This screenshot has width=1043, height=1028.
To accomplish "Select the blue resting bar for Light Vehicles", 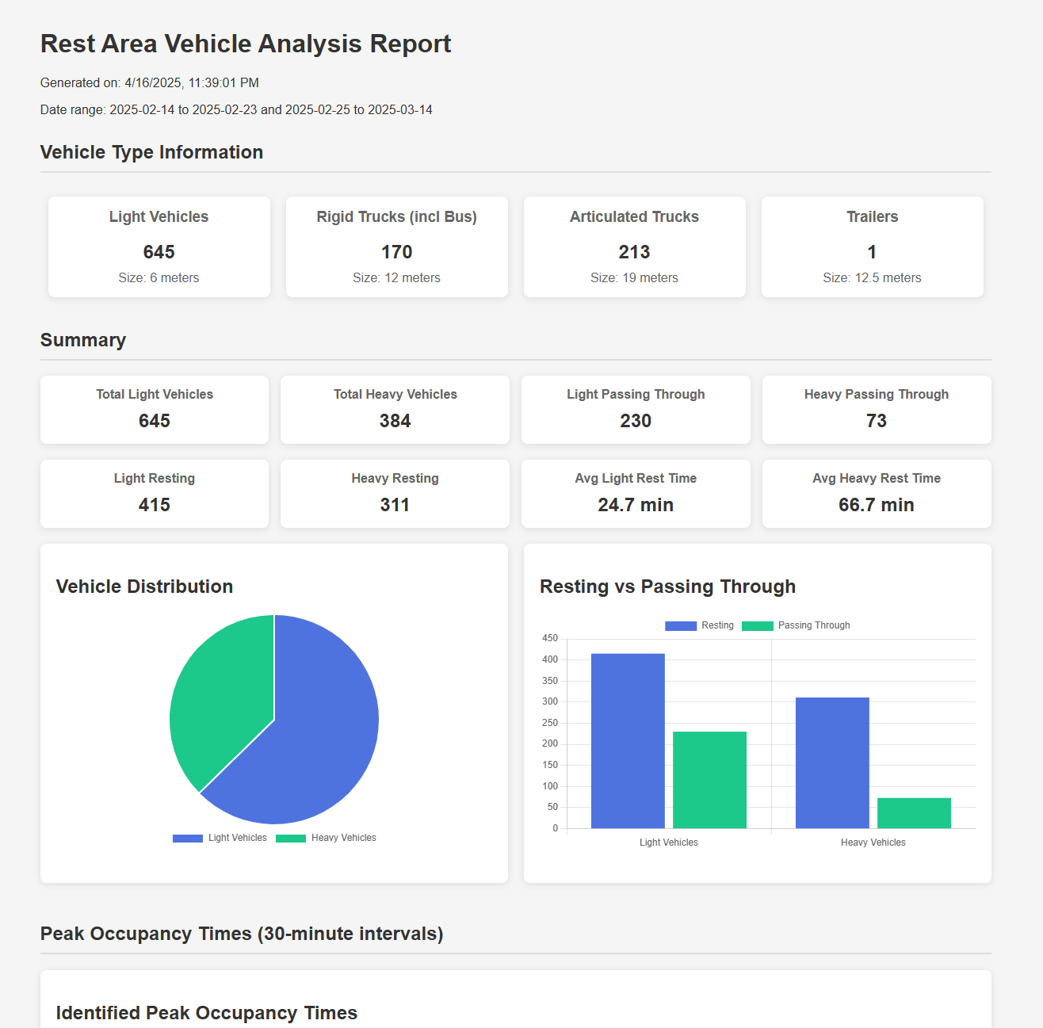I will click(628, 741).
